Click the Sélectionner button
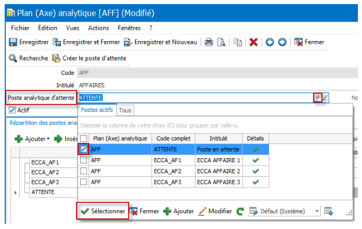362x229 pixels. coord(103,211)
